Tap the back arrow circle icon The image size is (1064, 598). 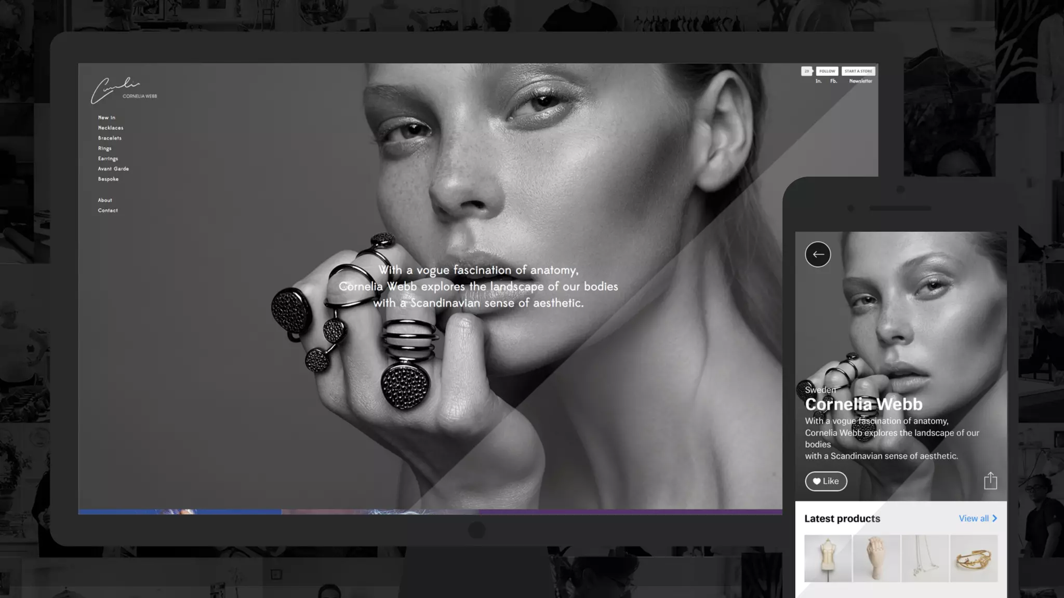(818, 254)
